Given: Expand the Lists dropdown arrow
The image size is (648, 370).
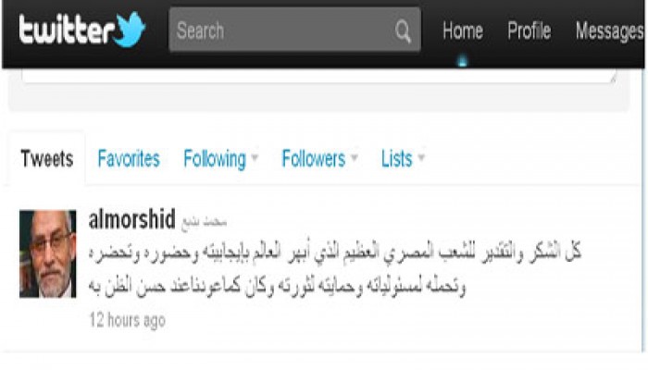Looking at the screenshot, I should click(421, 158).
